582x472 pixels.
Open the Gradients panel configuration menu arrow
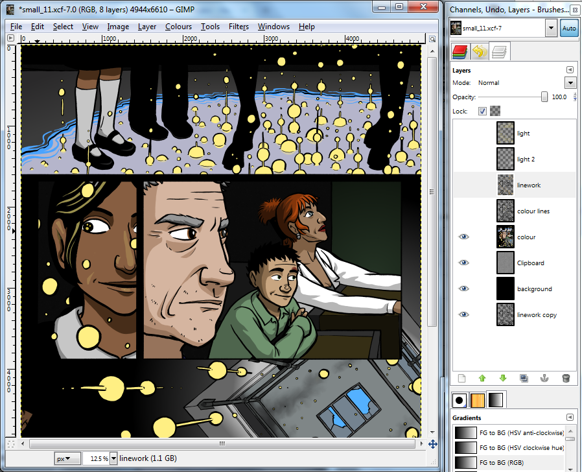tap(570, 418)
